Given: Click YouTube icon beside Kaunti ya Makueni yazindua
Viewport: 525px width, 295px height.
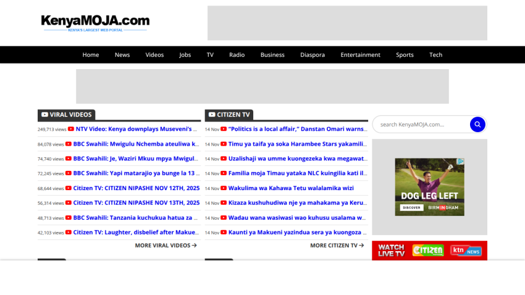Looking at the screenshot, I should [224, 232].
